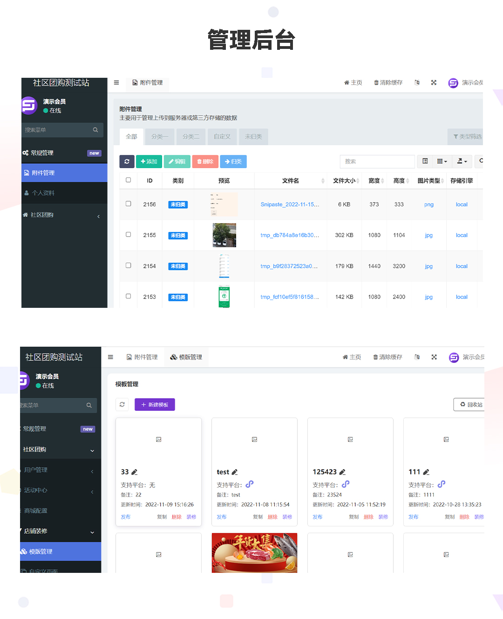Click the pencil icon next to template 125423
503x619 pixels.
tap(342, 472)
